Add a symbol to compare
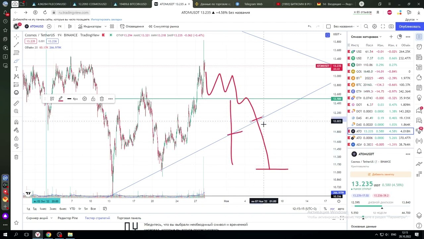 49,26
